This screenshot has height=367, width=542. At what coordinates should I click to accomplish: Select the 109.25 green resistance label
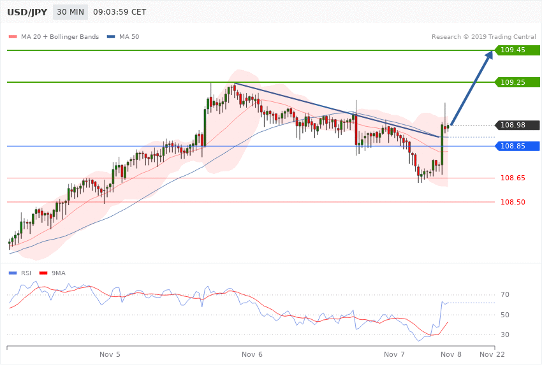coord(517,82)
